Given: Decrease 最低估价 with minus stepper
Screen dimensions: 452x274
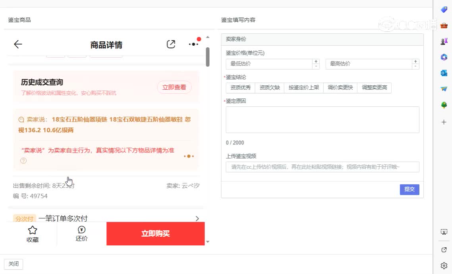Looking at the screenshot, I should click(x=316, y=67).
